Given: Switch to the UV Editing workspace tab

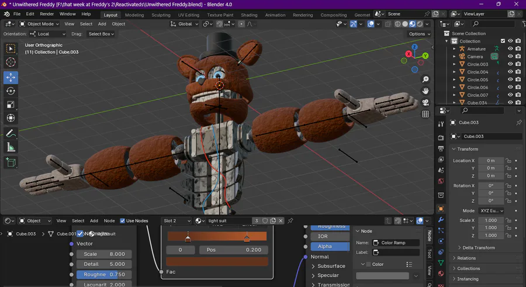Looking at the screenshot, I should [189, 15].
